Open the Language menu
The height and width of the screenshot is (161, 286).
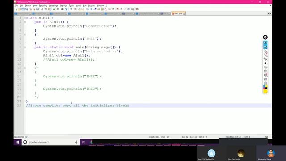point(54,6)
